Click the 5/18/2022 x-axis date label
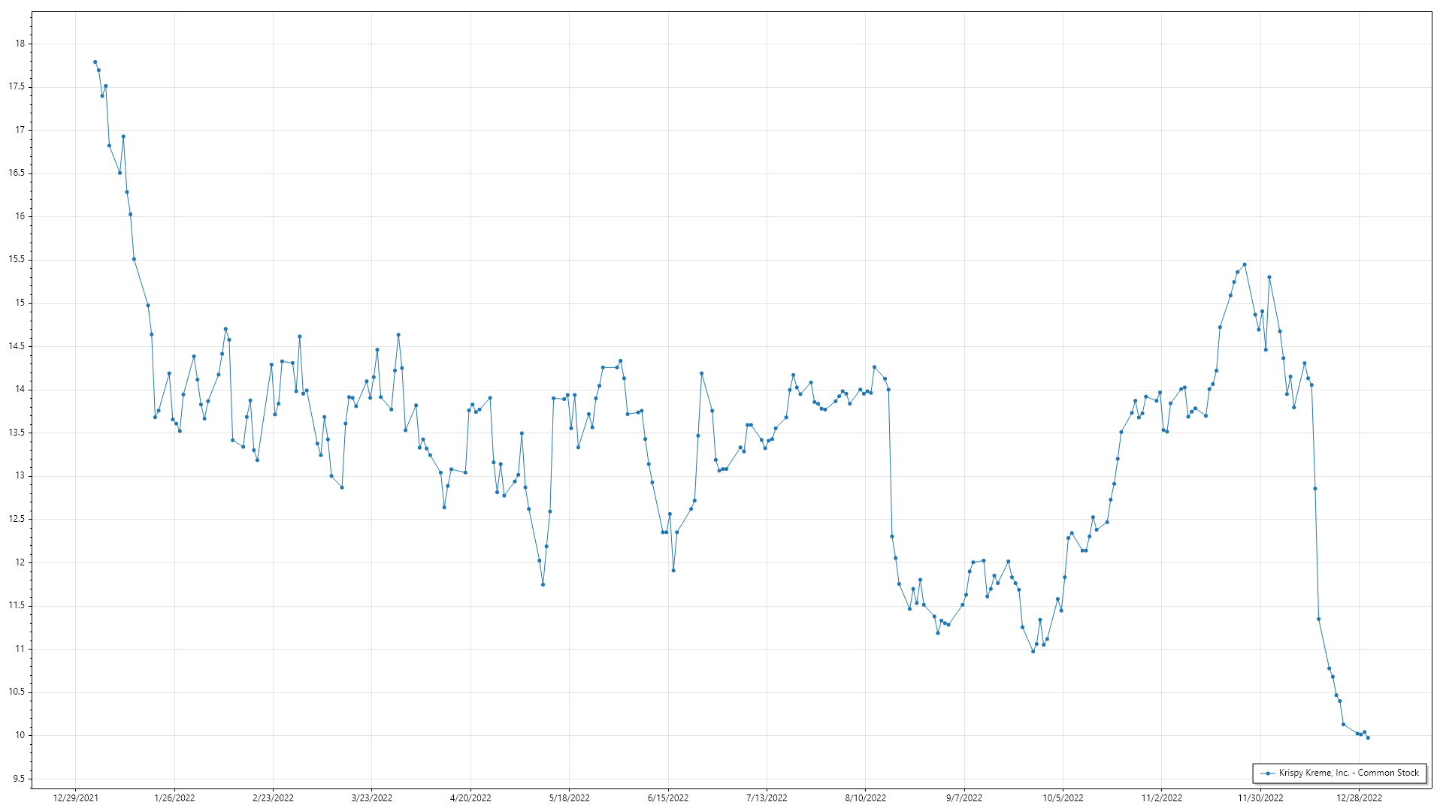This screenshot has height=811, width=1443. (570, 797)
